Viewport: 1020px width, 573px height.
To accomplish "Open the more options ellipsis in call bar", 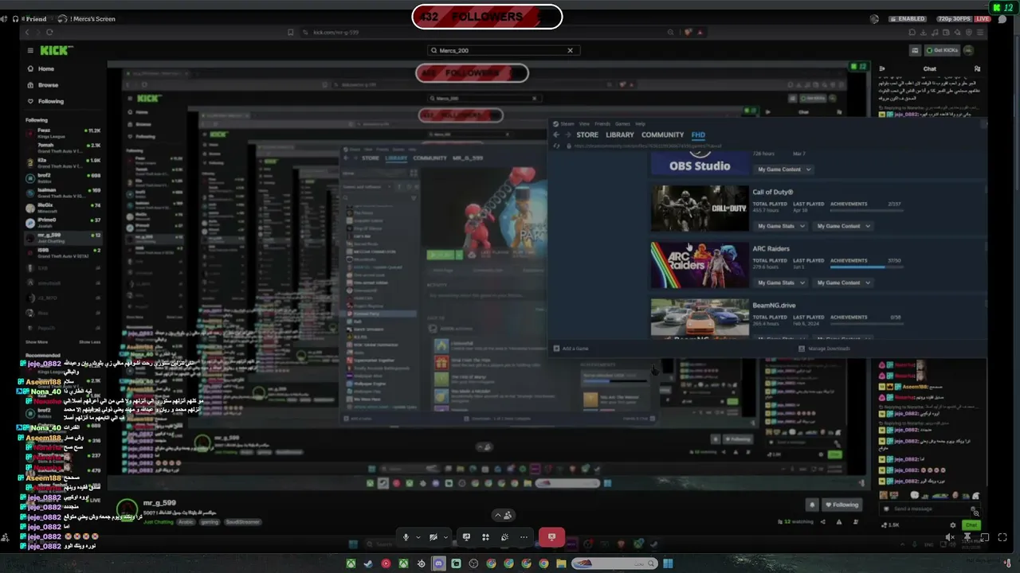I will (x=524, y=537).
